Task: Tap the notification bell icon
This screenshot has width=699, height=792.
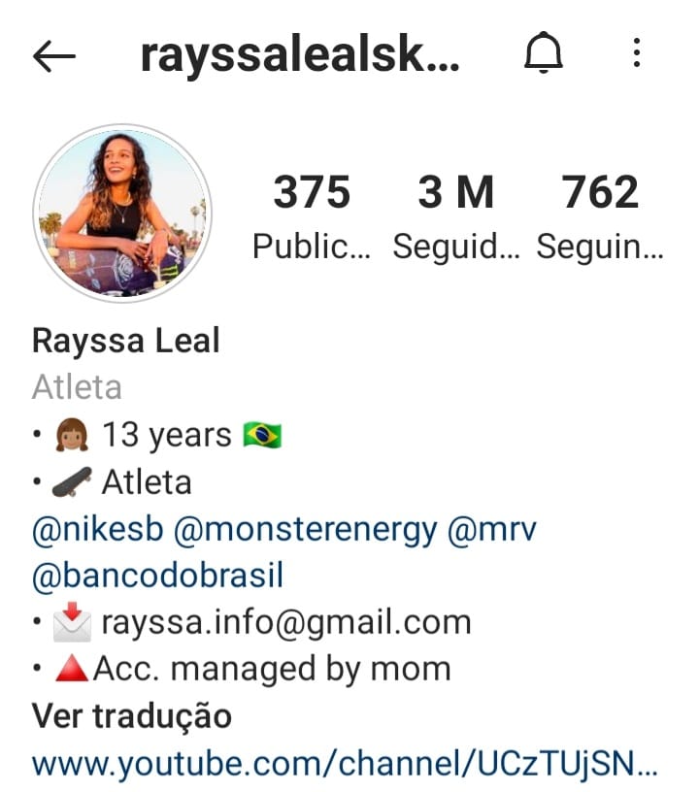Action: (543, 52)
